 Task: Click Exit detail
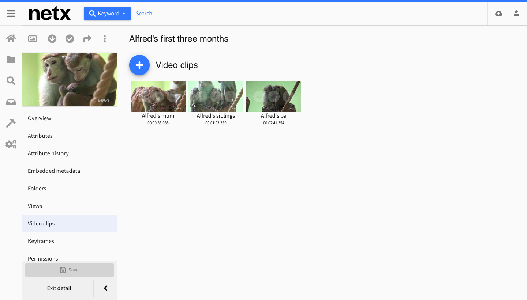tap(59, 288)
